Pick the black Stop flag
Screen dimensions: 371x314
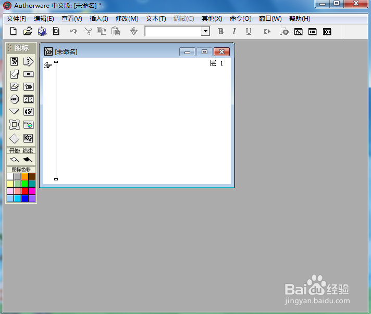[28, 160]
